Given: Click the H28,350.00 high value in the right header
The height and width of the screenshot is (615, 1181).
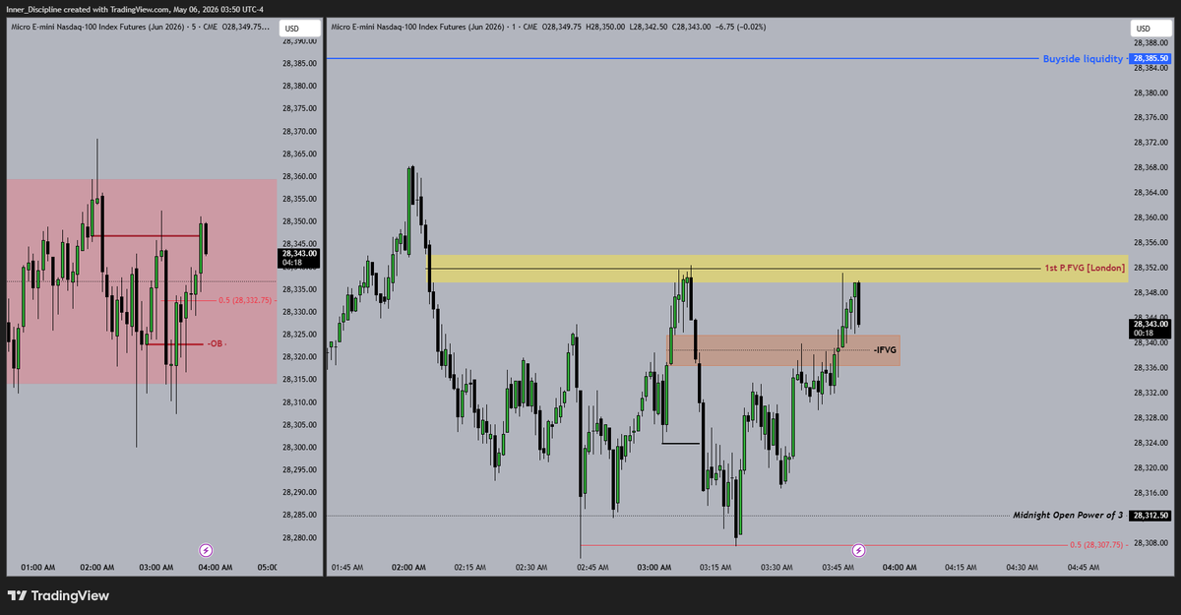Looking at the screenshot, I should pos(605,28).
